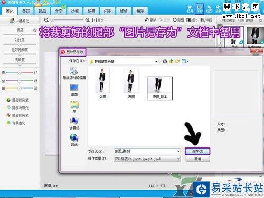This screenshot has height=198, width=264.
Task: Click the 保存(S) button
Action: click(x=197, y=151)
